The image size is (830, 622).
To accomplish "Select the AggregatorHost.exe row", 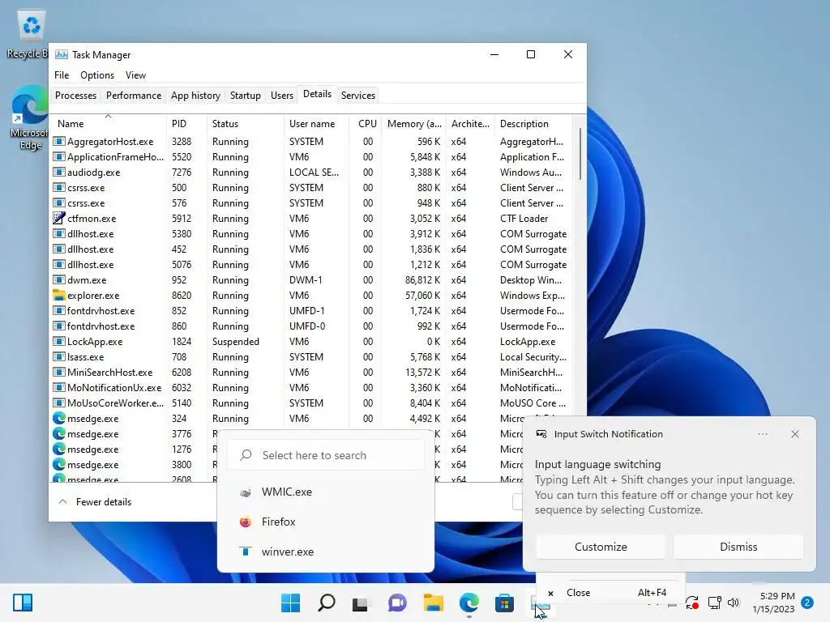I will click(x=312, y=141).
